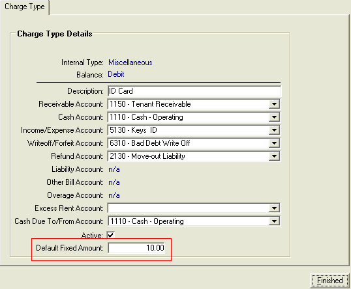The image size is (351, 289).
Task: Expand the Excess Rent Account dropdown arrow
Action: click(274, 208)
